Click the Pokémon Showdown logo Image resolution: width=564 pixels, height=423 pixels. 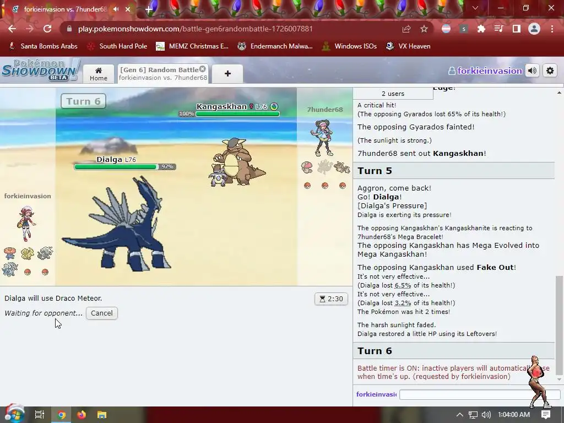pyautogui.click(x=40, y=70)
